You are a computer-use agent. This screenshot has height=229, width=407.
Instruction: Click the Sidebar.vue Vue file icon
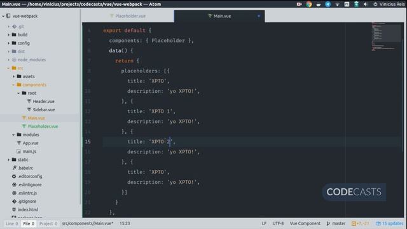tap(29, 109)
